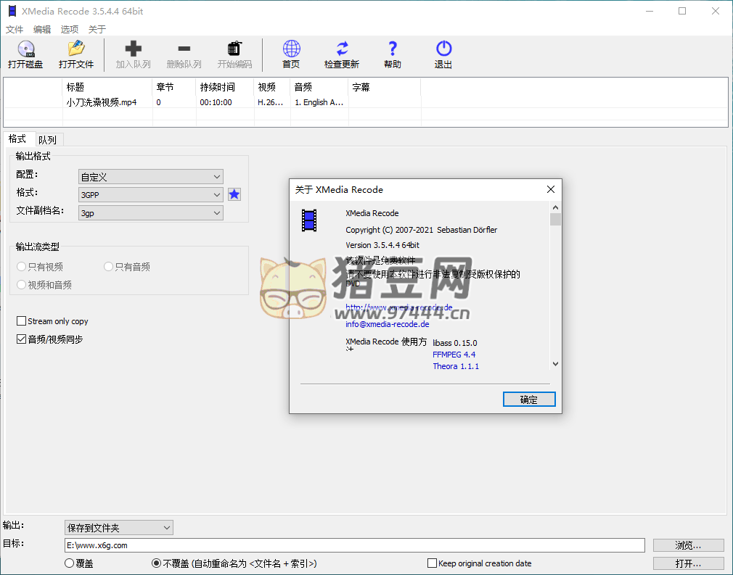Click the info@xmedia-recode.de email link
The height and width of the screenshot is (575, 733).
(387, 325)
